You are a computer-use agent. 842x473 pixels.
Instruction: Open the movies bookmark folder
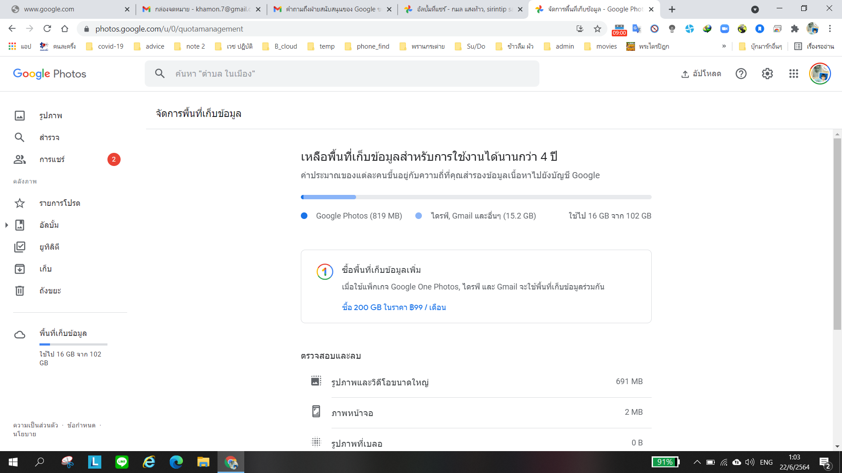(x=600, y=46)
